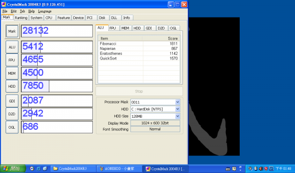The image size is (295, 173).
Task: Run the D2D benchmark button
Action: pos(12,114)
